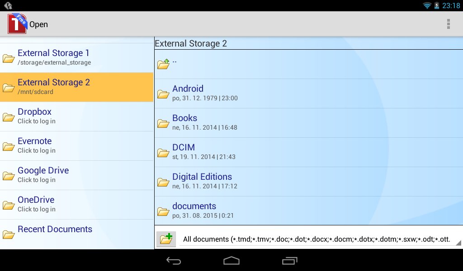
Task: Open the Android folder
Action: [x=309, y=93]
